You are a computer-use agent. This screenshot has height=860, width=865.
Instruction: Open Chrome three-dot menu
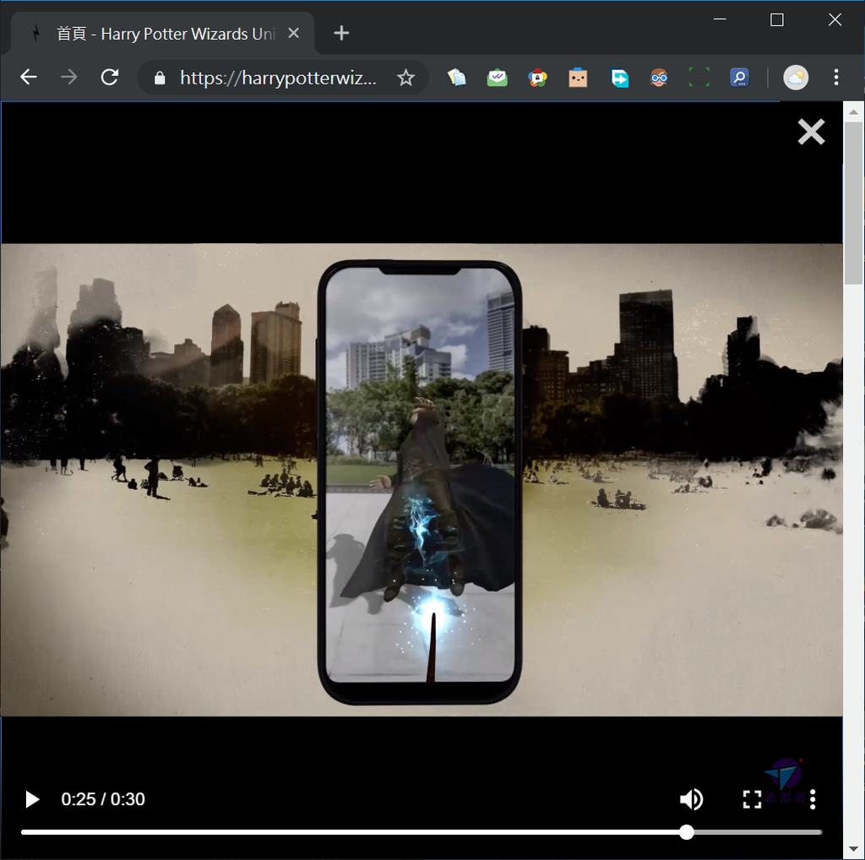[x=836, y=77]
